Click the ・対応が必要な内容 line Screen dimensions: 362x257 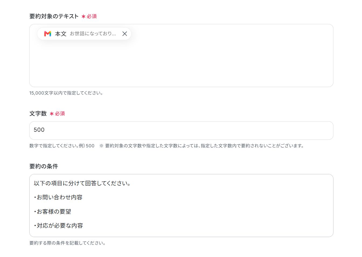[58, 226]
